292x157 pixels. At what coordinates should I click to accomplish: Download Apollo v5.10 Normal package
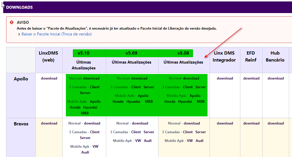[91, 78]
